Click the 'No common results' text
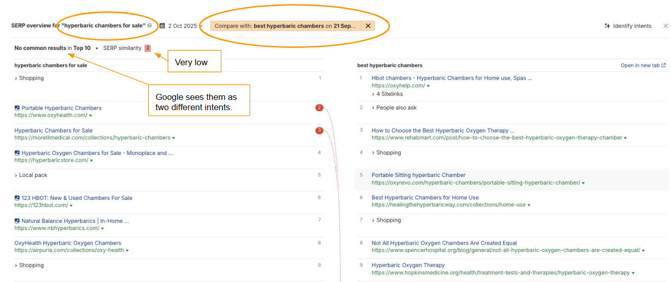 point(40,48)
